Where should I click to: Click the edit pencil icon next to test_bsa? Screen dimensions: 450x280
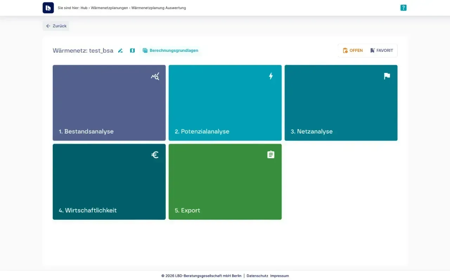[120, 50]
